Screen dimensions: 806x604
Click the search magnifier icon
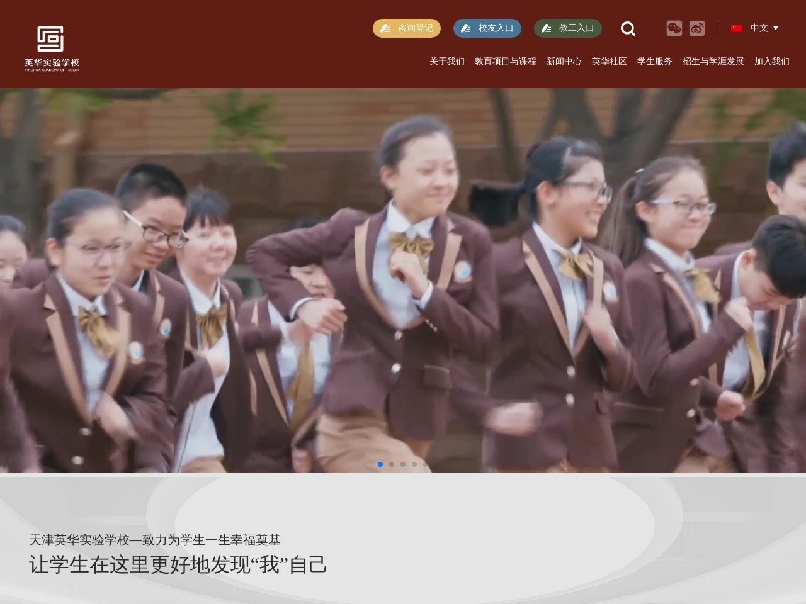pyautogui.click(x=628, y=28)
